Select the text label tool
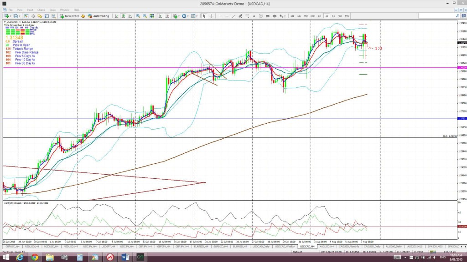This screenshot has height=262, width=467. coord(261,16)
